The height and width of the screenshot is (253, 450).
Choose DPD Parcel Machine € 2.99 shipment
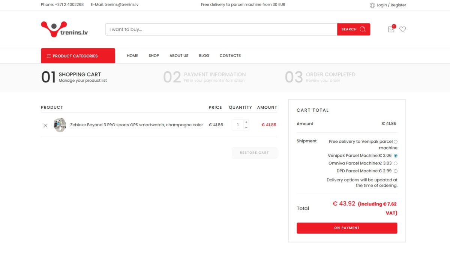(396, 171)
